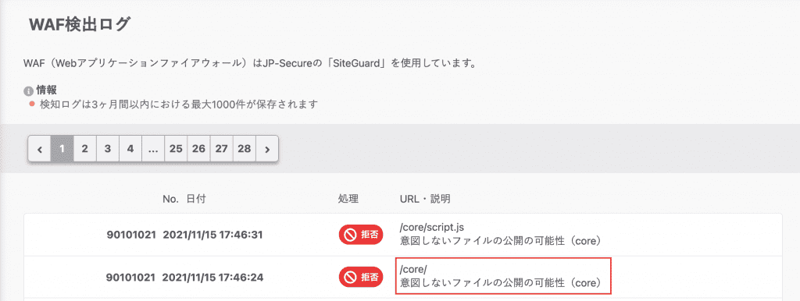This screenshot has height=301, width=800.
Task: Click the info icon beside 情報
Action: pyautogui.click(x=28, y=92)
